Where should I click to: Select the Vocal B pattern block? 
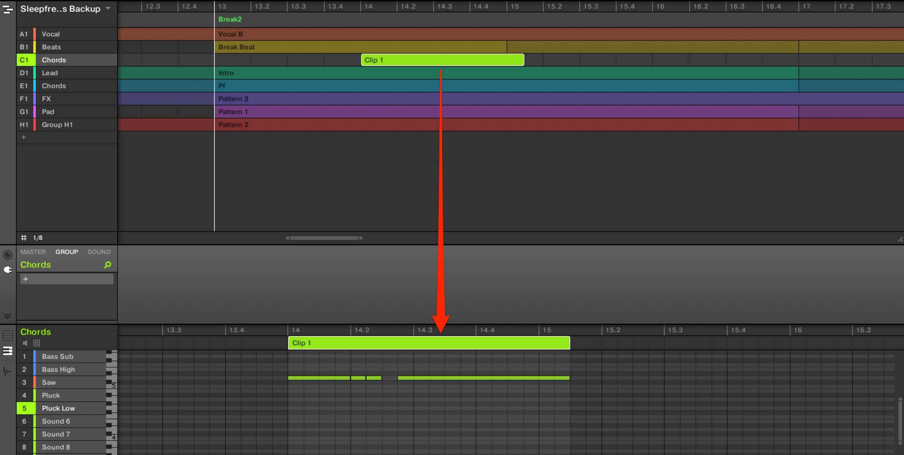pyautogui.click(x=559, y=34)
